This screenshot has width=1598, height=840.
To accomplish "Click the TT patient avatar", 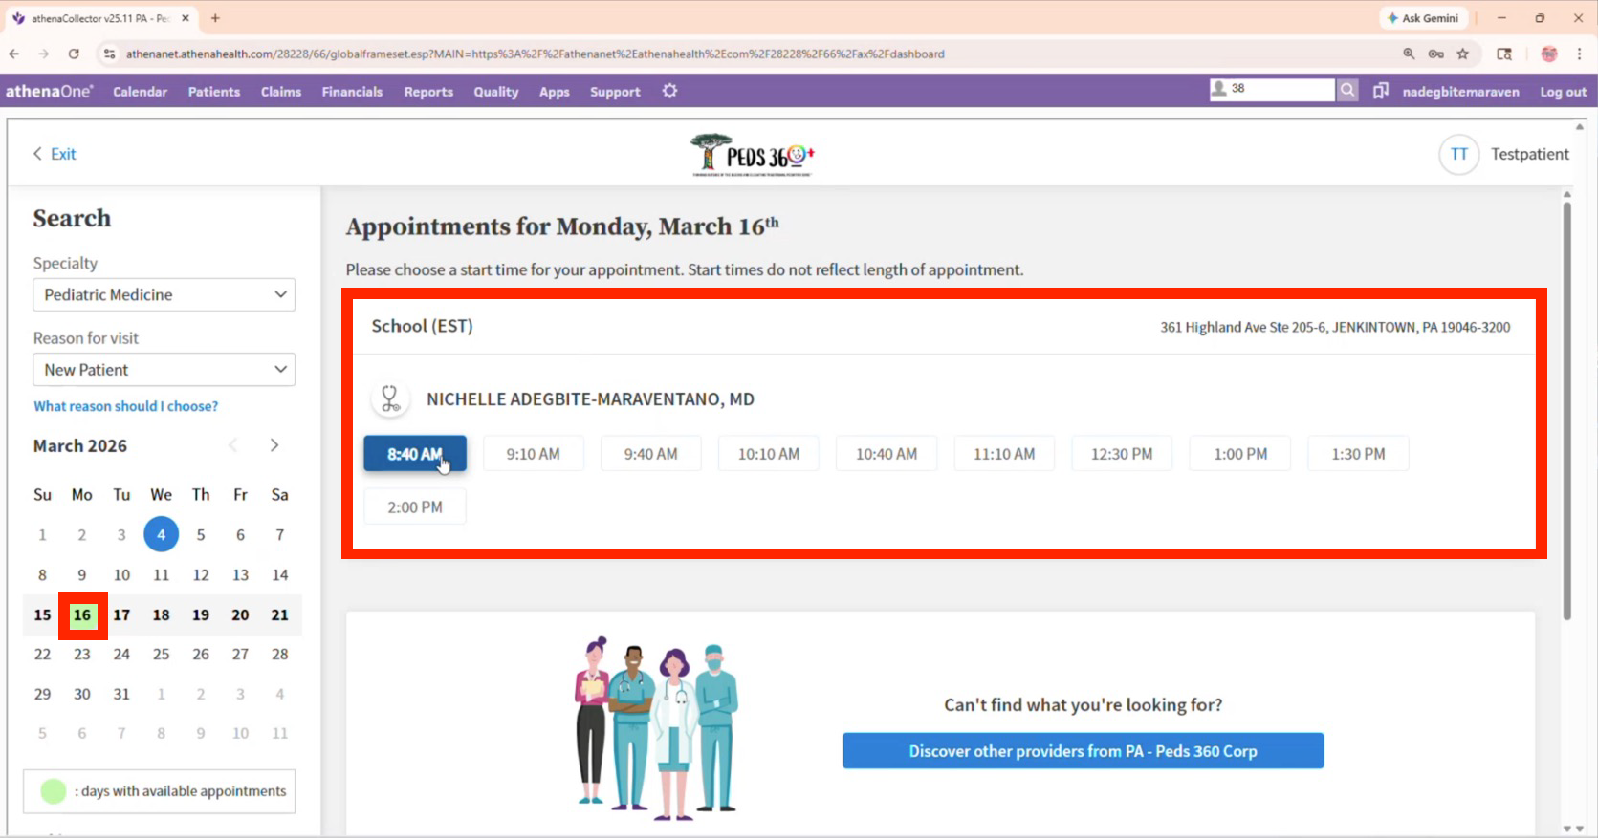I will pos(1459,154).
